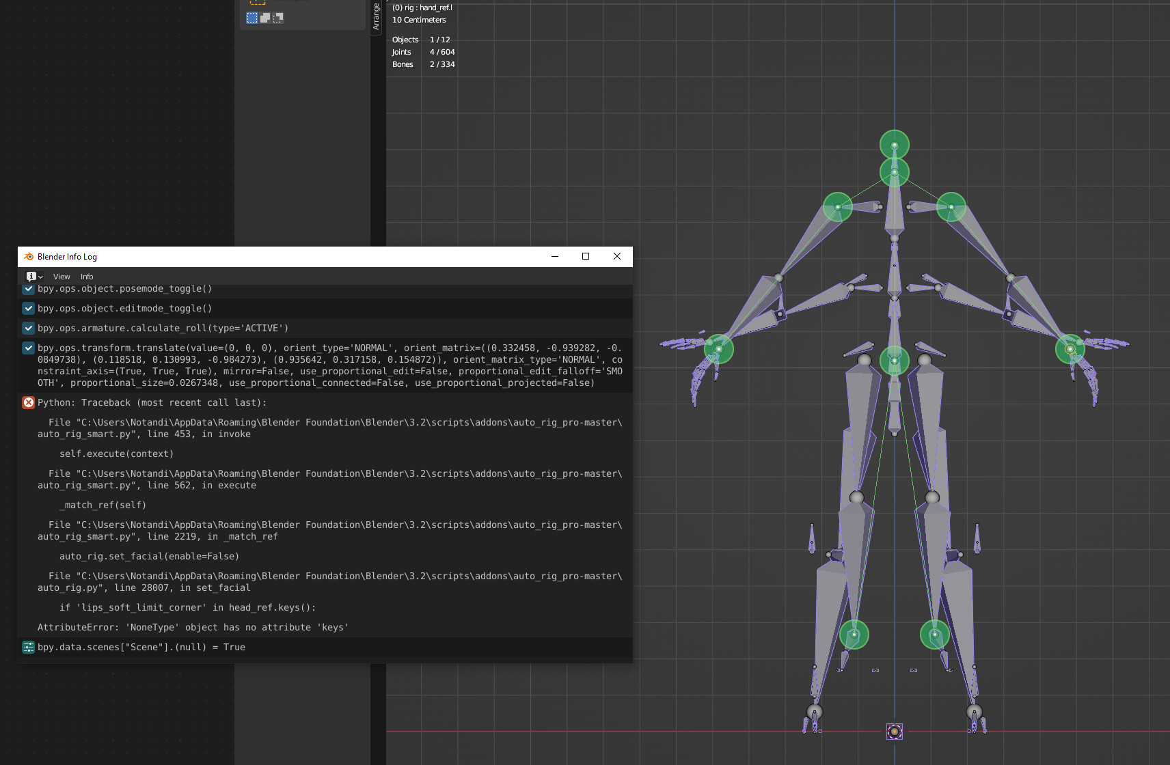Screen dimensions: 1170x765
Task: Select the green wrist marker on the screen-left hand
Action: [719, 349]
